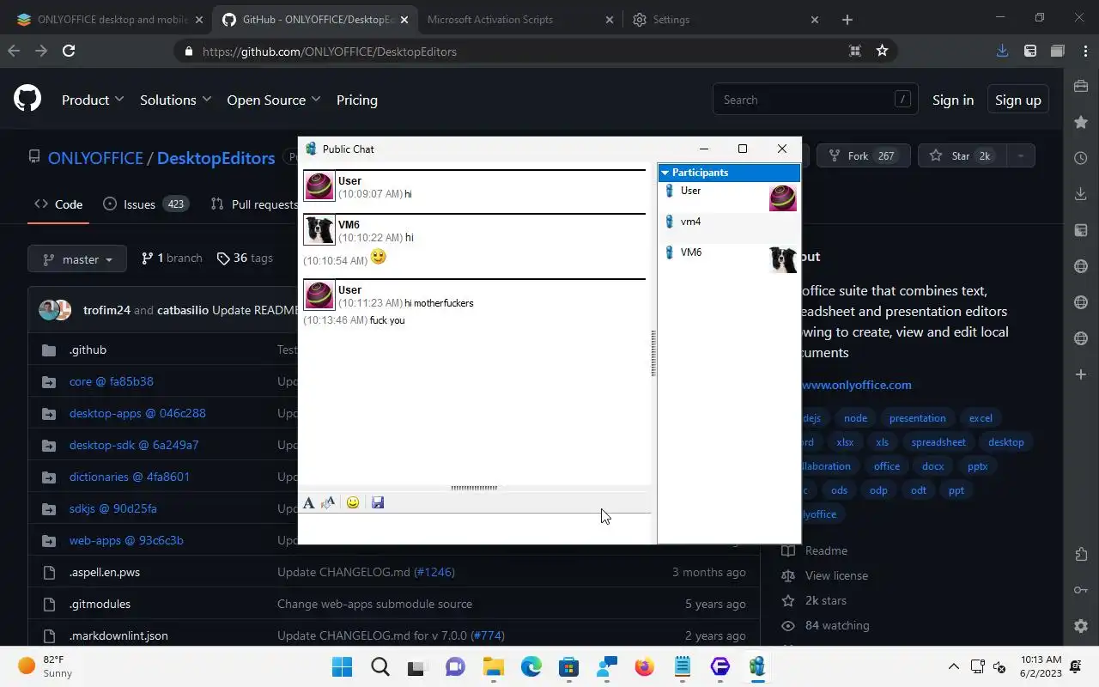Open Firefox from the taskbar
The height and width of the screenshot is (687, 1099).
point(644,666)
